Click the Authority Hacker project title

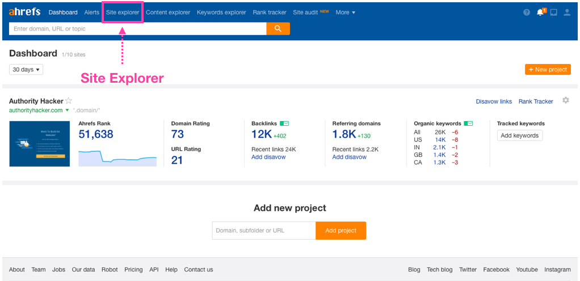(x=36, y=101)
